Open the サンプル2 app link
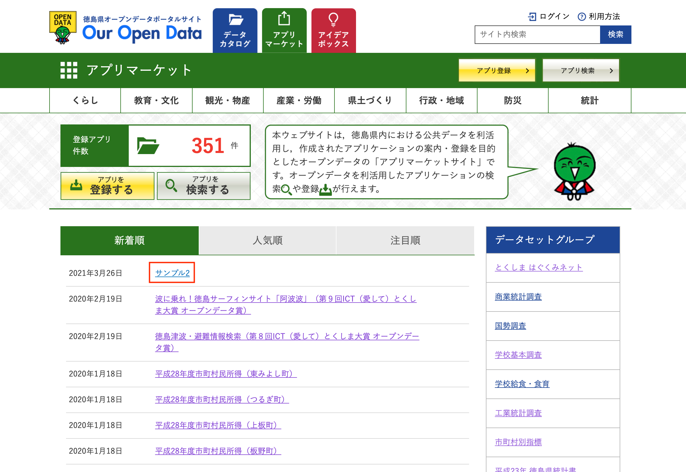Viewport: 686px width, 472px height. [172, 273]
